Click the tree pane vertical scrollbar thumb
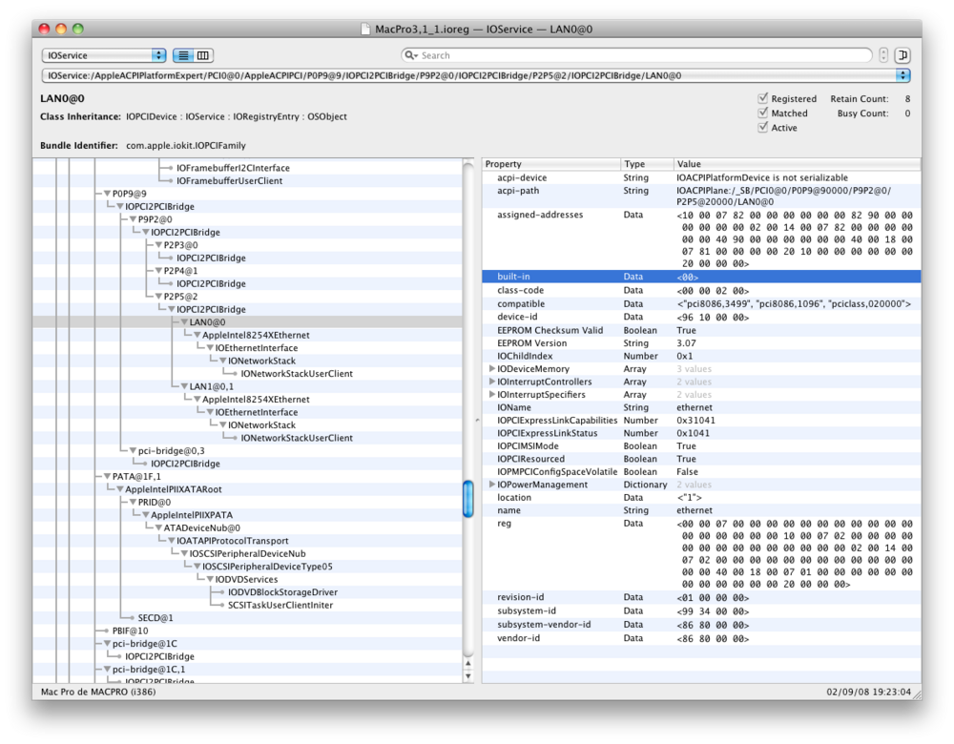The width and height of the screenshot is (954, 744). [467, 499]
